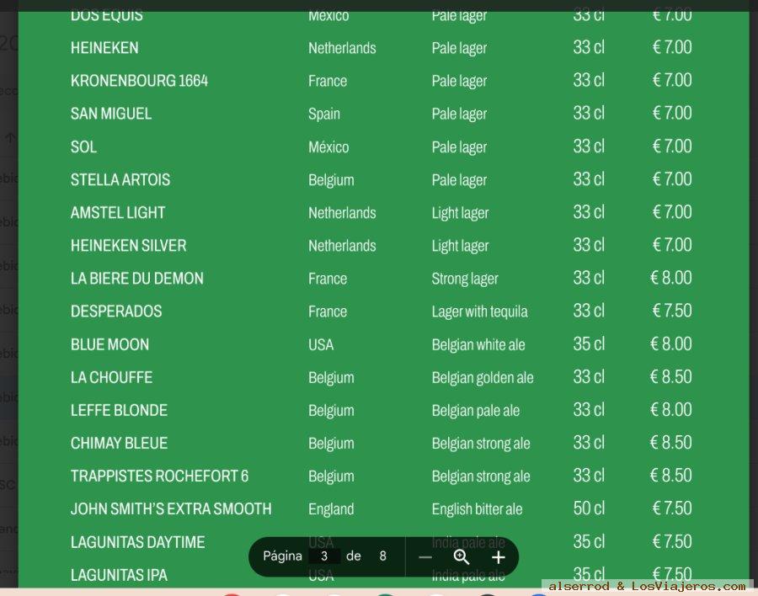Image resolution: width=758 pixels, height=596 pixels.
Task: Click the "€ 7.00" price for Kronenbourg 1664
Action: (x=672, y=80)
